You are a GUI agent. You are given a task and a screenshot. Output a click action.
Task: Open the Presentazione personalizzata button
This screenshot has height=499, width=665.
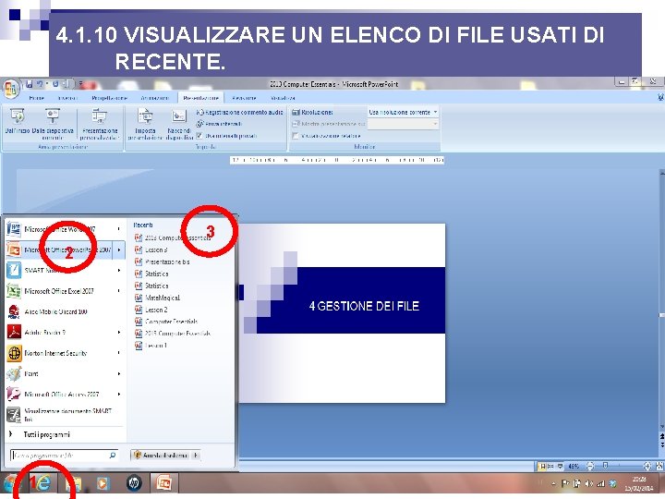coord(100,124)
